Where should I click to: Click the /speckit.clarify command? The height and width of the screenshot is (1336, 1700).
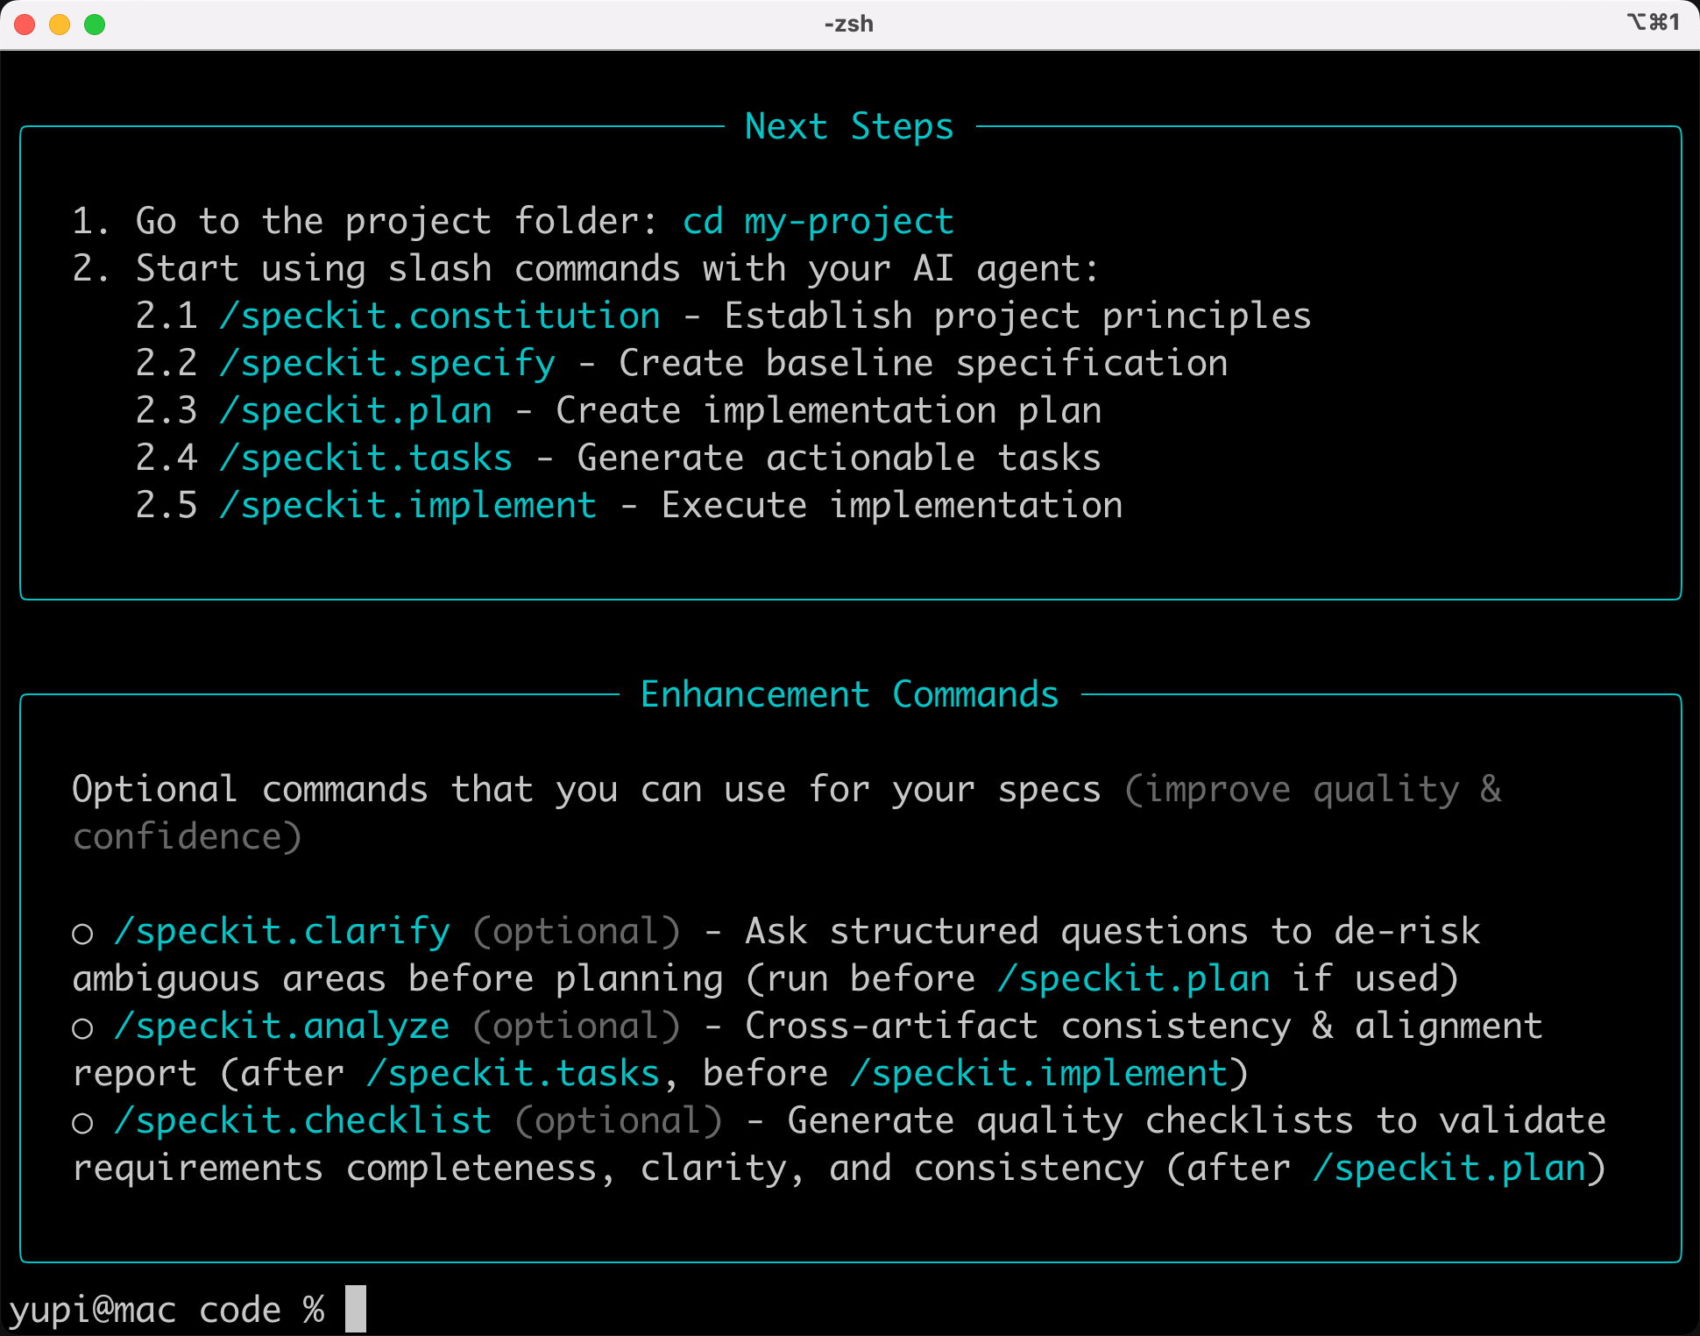282,932
